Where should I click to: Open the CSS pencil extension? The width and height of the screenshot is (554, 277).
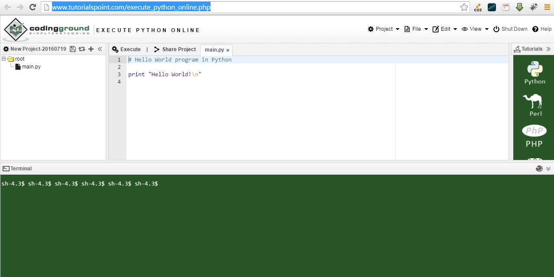(x=478, y=7)
